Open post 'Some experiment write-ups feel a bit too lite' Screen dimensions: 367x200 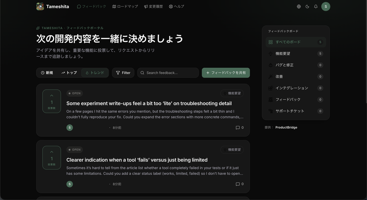[149, 104]
